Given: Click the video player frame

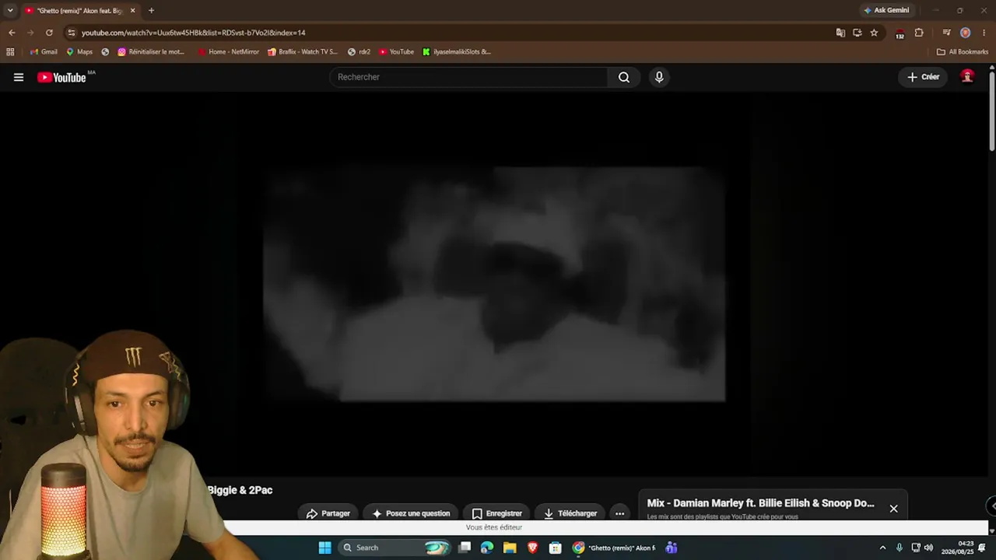Looking at the screenshot, I should tap(494, 284).
